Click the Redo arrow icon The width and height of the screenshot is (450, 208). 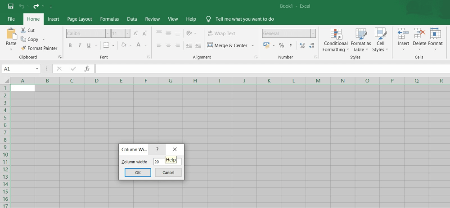pos(36,6)
